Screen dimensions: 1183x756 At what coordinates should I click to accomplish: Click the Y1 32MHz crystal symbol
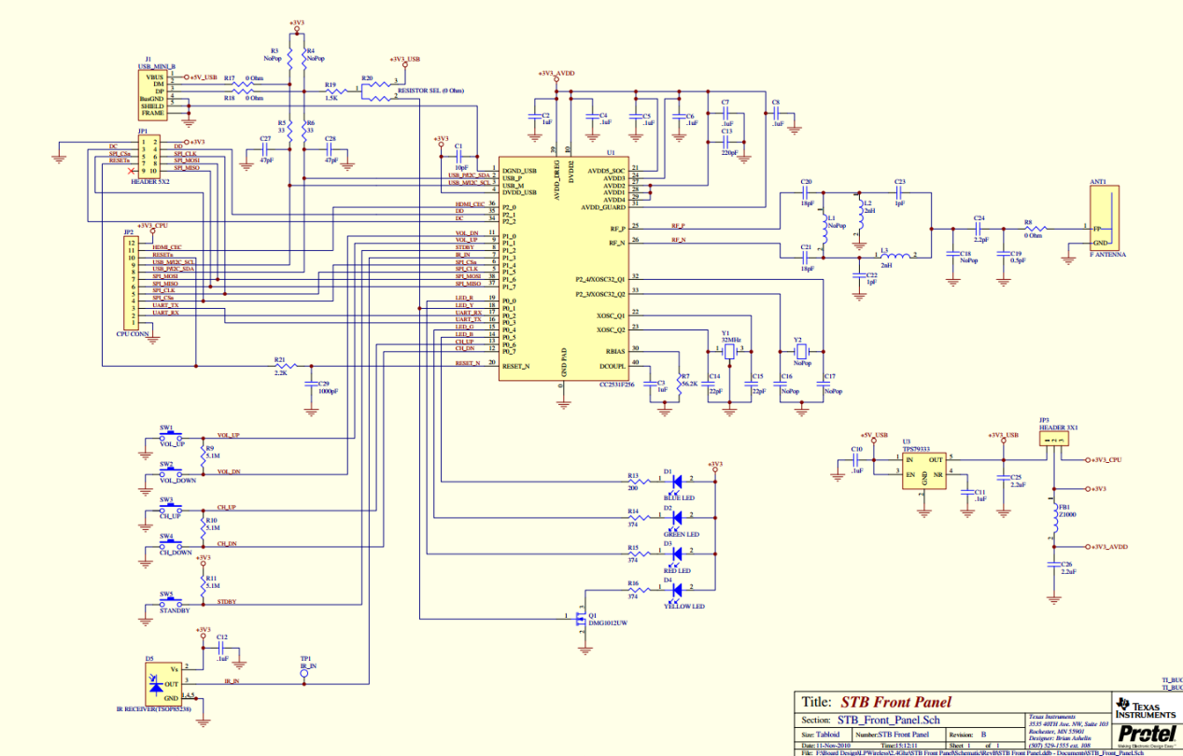pos(730,352)
